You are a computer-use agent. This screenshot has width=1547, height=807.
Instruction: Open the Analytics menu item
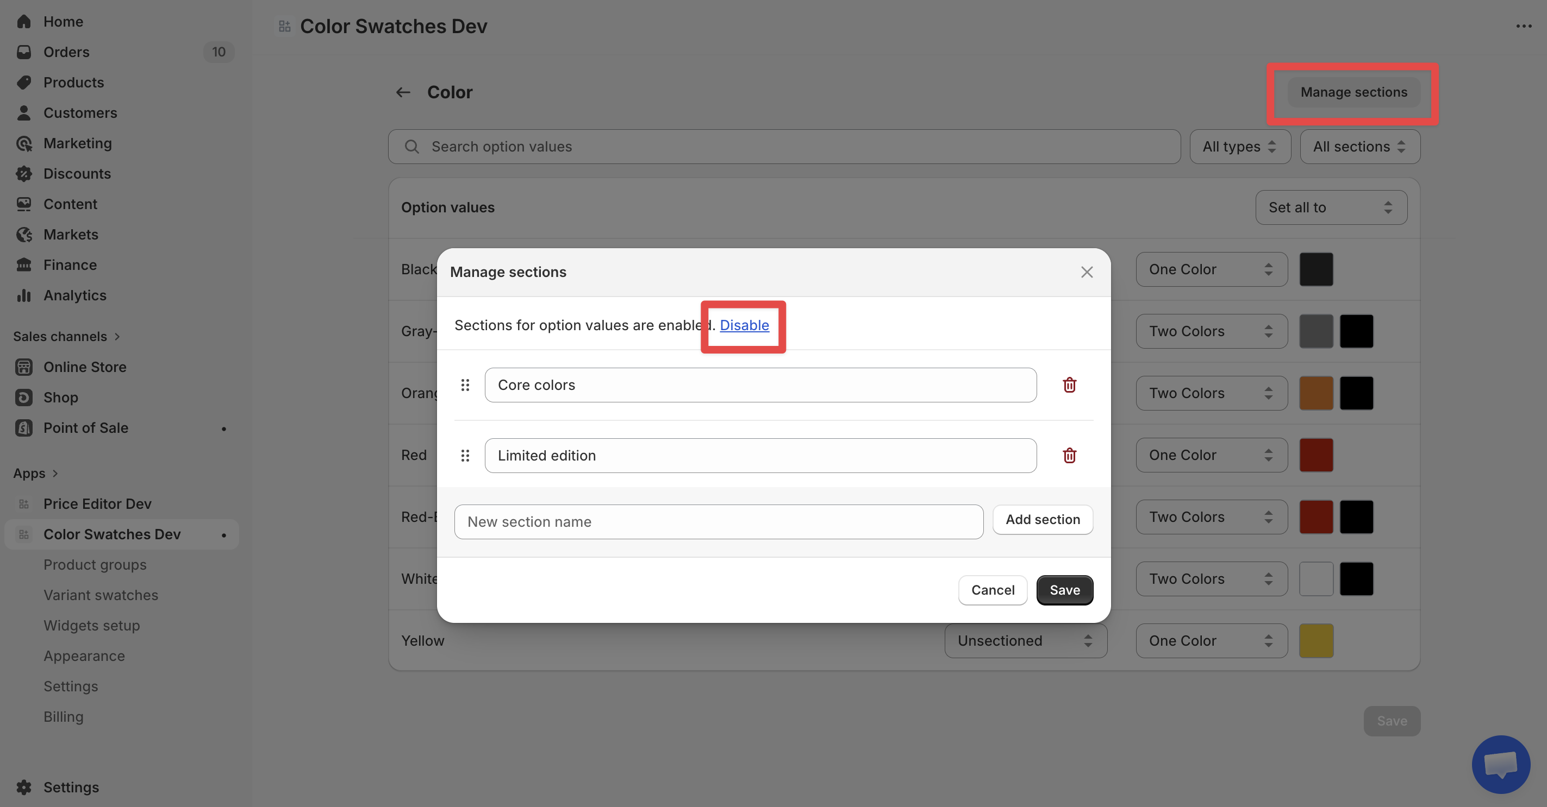coord(74,296)
